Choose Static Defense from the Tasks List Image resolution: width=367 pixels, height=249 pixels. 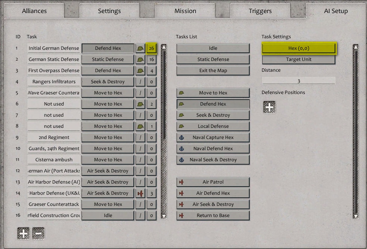213,59
